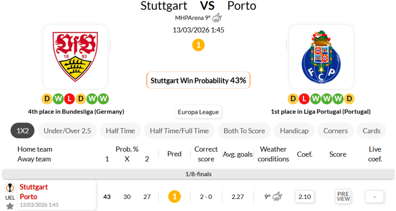Open the Handicap tab
The width and height of the screenshot is (396, 211).
pyautogui.click(x=294, y=130)
